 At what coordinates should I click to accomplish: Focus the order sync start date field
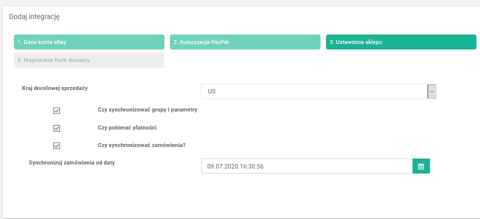click(x=306, y=166)
